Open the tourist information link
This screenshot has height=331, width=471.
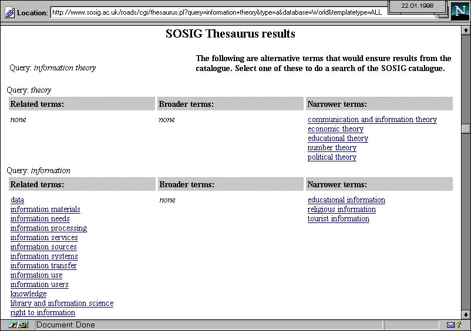coord(338,219)
